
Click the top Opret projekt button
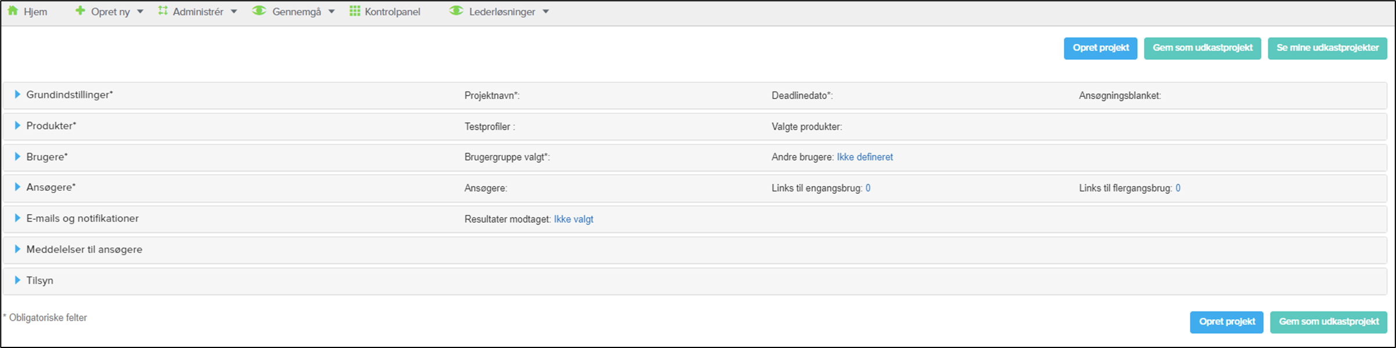(x=1100, y=48)
